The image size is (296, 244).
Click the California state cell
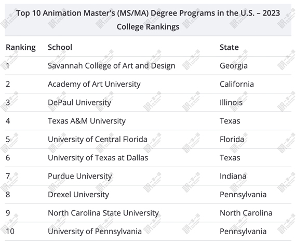pyautogui.click(x=237, y=84)
